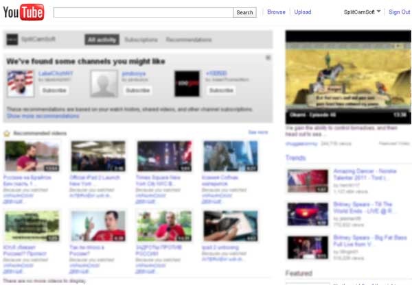
Task: Focus the YouTube search input field
Action: [x=144, y=12]
